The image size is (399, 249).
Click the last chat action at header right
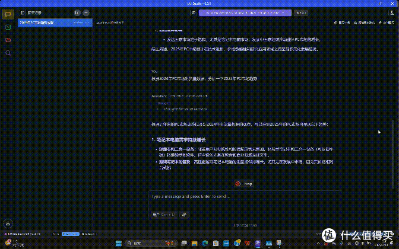[x=387, y=23]
